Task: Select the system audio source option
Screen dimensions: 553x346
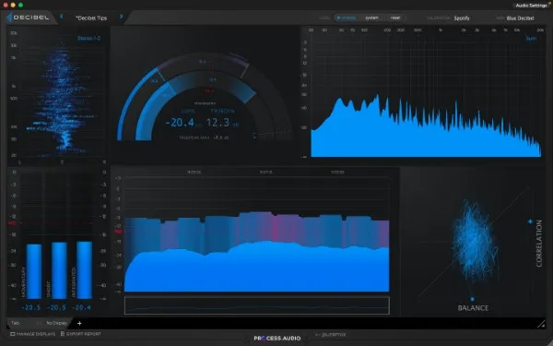Action: pyautogui.click(x=371, y=18)
